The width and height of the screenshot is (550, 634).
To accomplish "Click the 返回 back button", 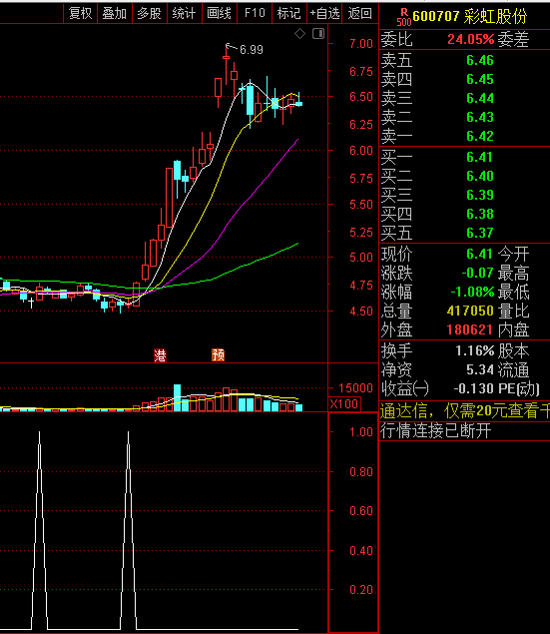I will point(359,13).
